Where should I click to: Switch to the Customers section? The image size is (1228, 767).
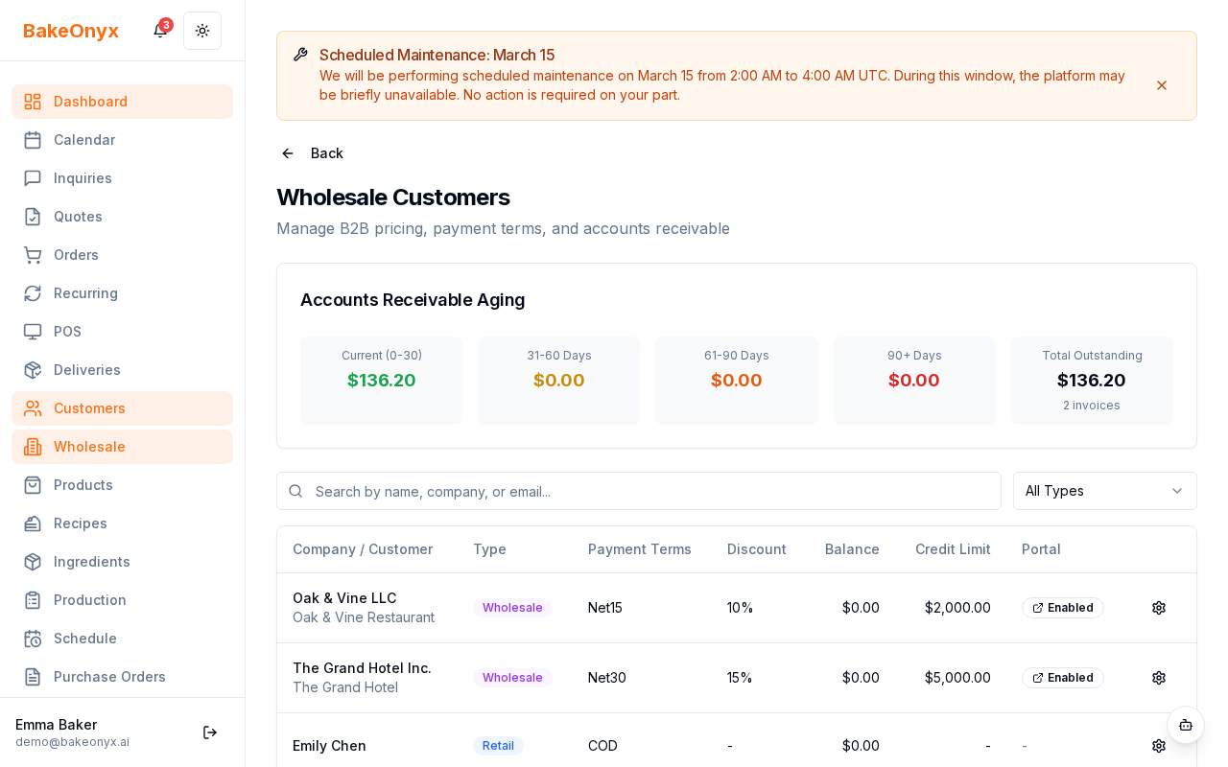(x=89, y=408)
